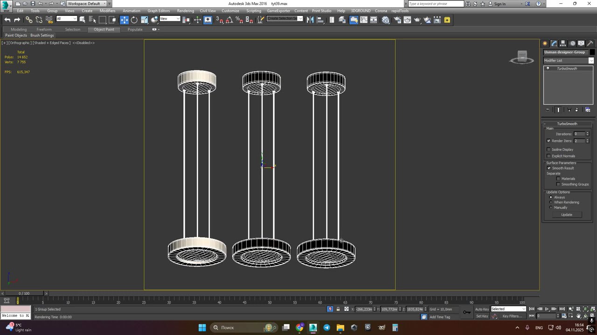
Task: Open the Modifiers menu
Action: tap(107, 11)
